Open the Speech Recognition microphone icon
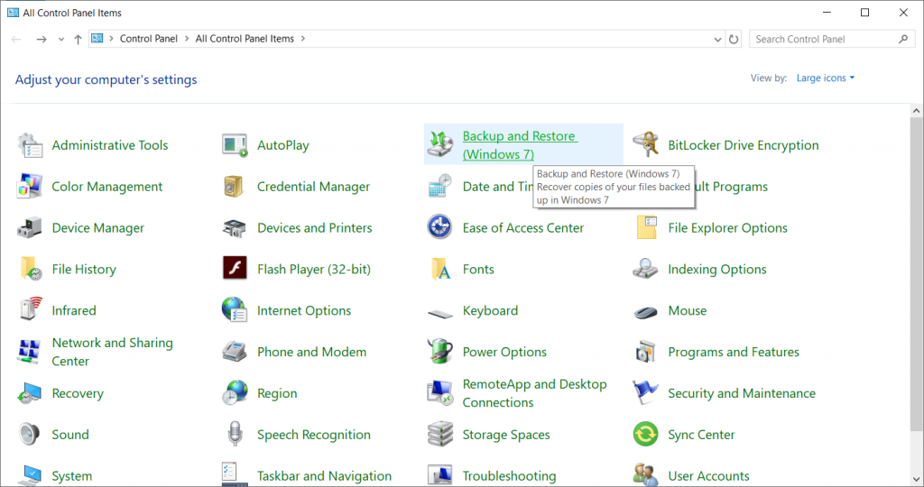Viewport: 924px width, 487px height. coord(235,434)
